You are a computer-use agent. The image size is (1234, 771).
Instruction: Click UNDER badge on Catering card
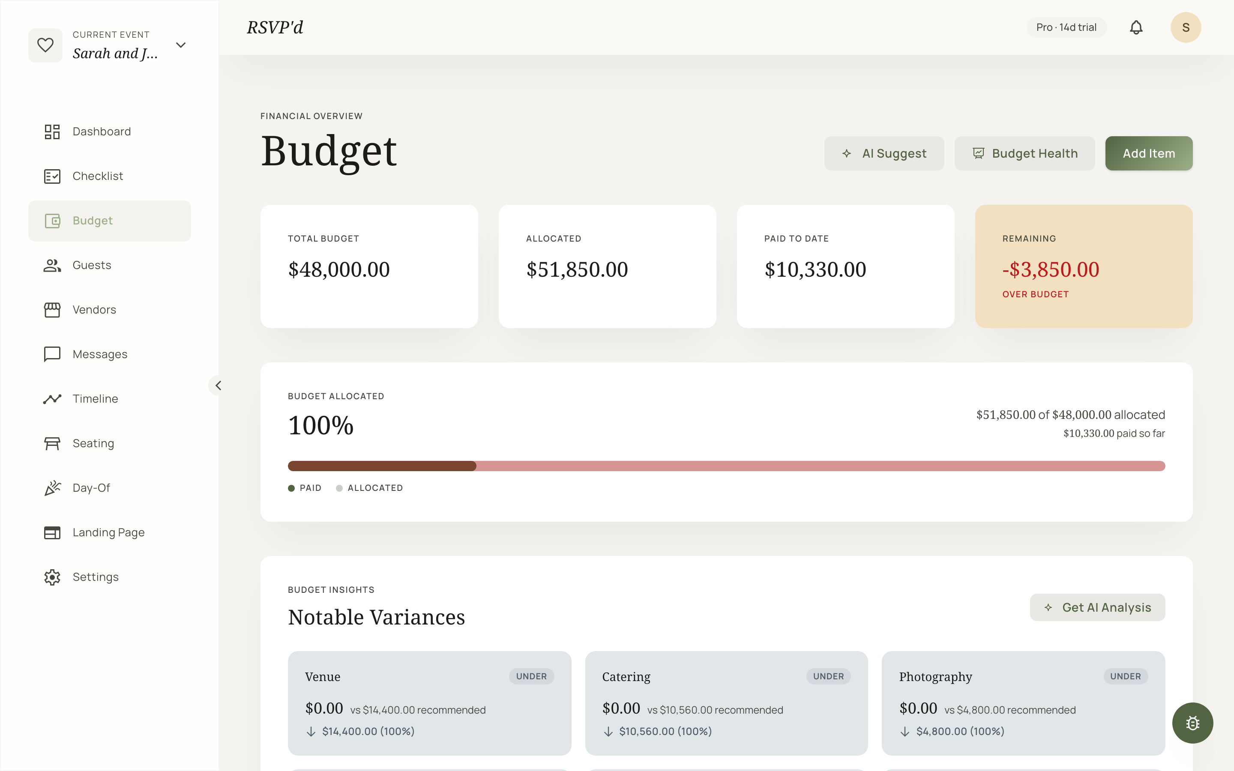coord(828,676)
